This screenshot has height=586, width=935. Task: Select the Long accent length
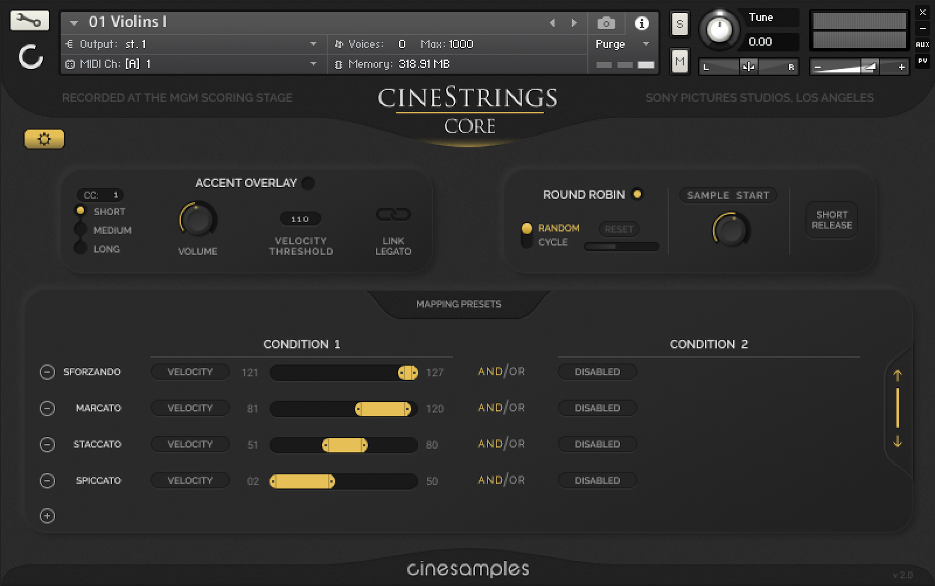(81, 249)
